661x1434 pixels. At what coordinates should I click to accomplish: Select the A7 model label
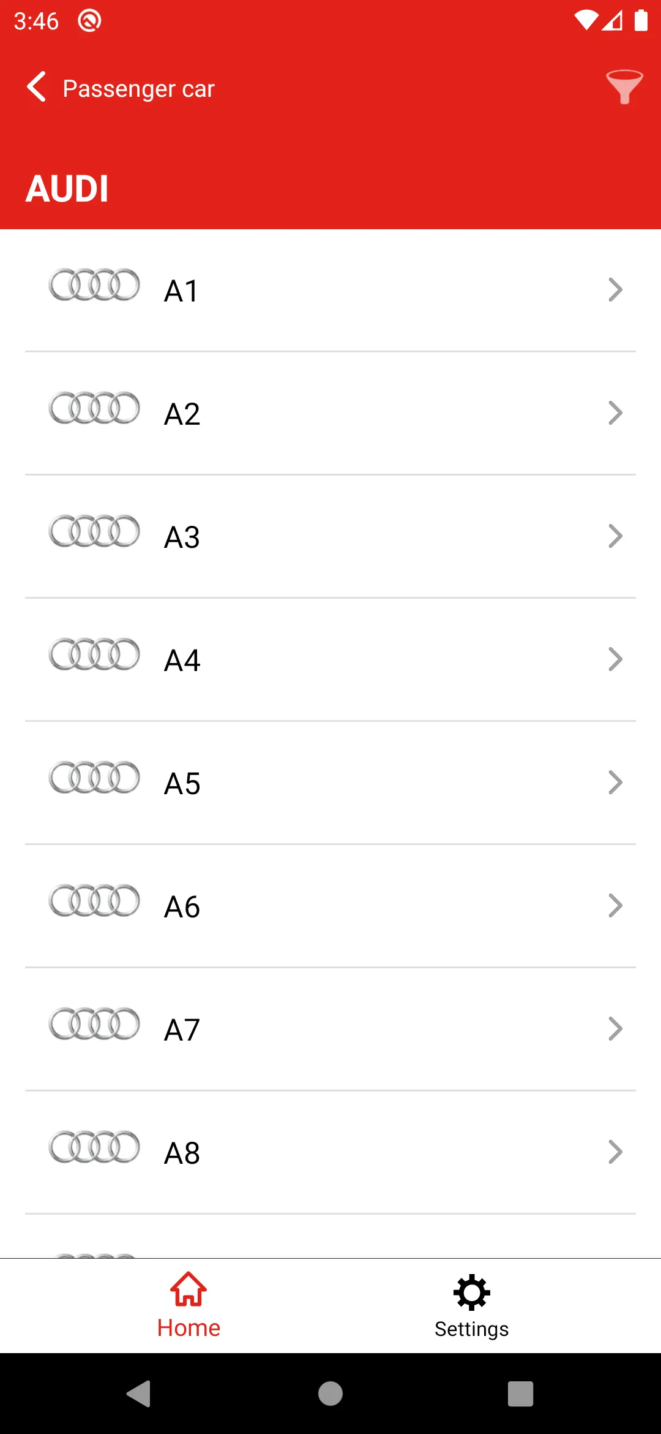182,1030
